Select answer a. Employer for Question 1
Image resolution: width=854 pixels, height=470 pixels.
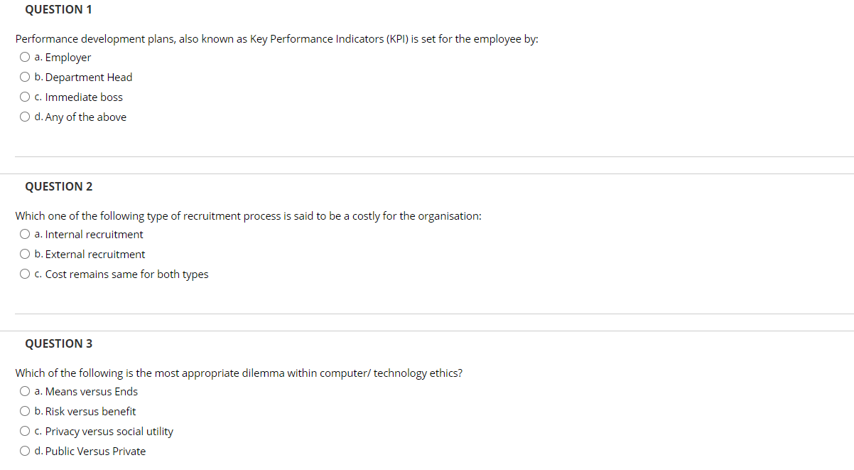tap(24, 56)
